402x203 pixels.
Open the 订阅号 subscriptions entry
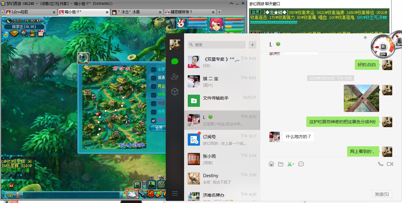pos(222,140)
